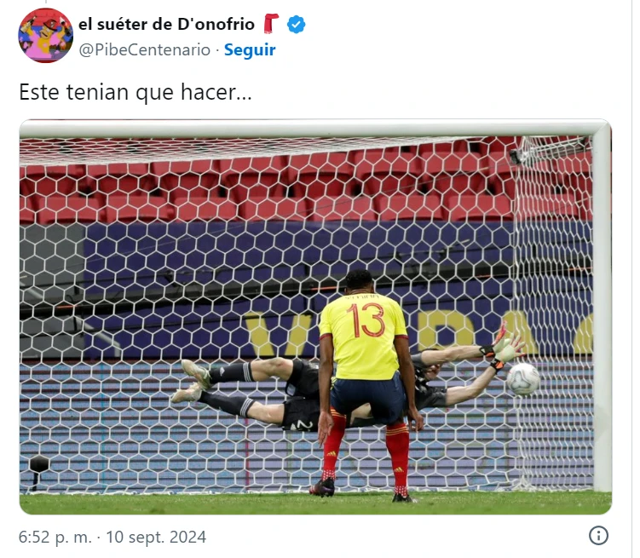Click the red scarf emoji beside name
Image resolution: width=640 pixels, height=558 pixels.
coord(271,24)
